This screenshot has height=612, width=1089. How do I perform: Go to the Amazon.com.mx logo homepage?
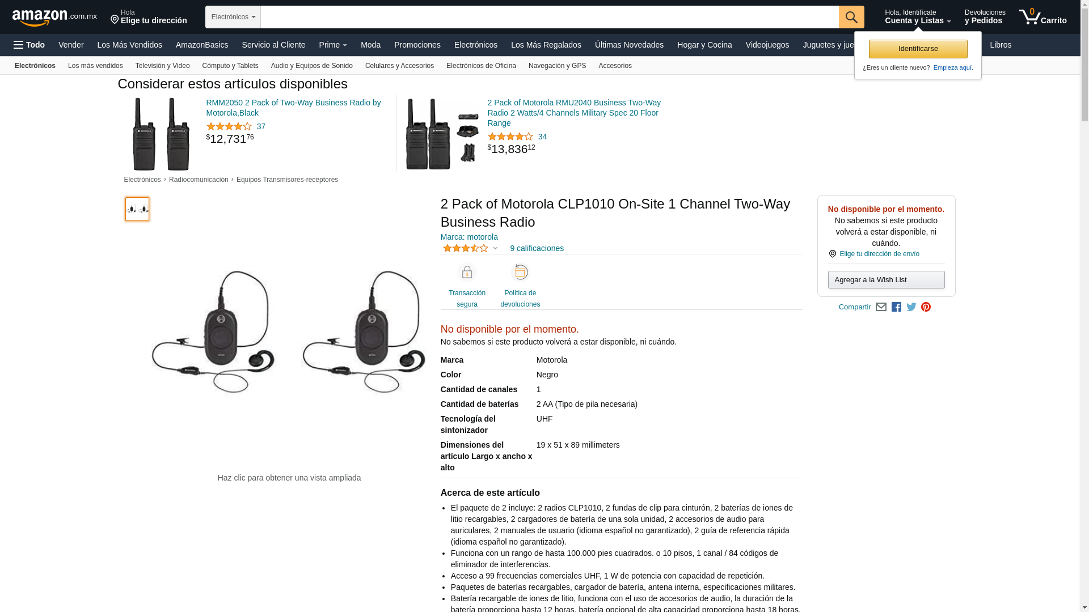(x=54, y=18)
